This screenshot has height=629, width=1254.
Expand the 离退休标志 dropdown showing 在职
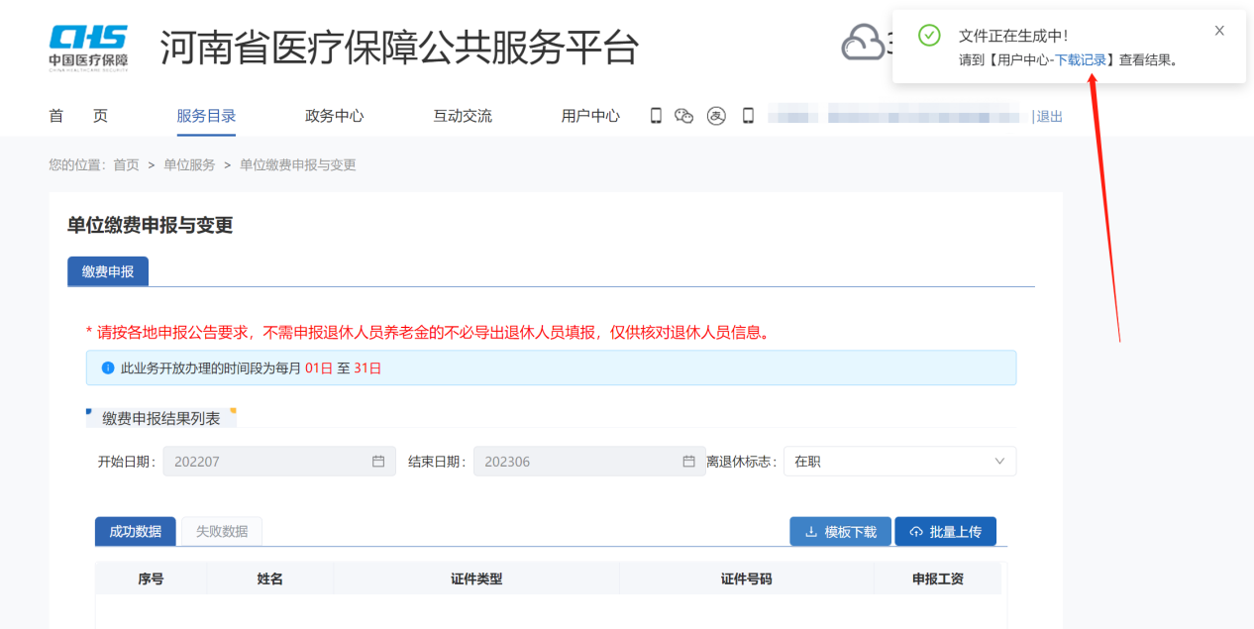click(x=899, y=462)
